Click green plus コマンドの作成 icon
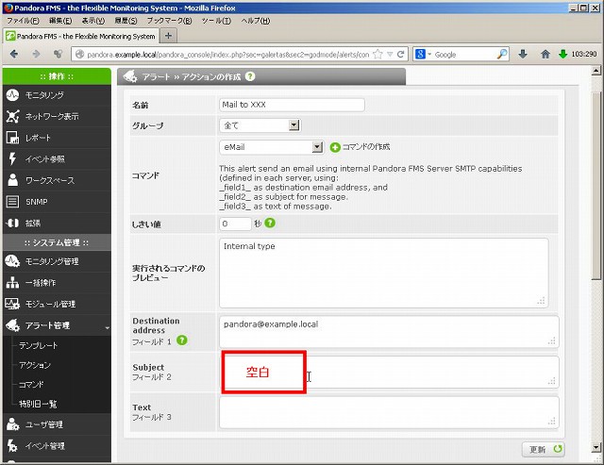Image resolution: width=604 pixels, height=465 pixels. pyautogui.click(x=335, y=147)
